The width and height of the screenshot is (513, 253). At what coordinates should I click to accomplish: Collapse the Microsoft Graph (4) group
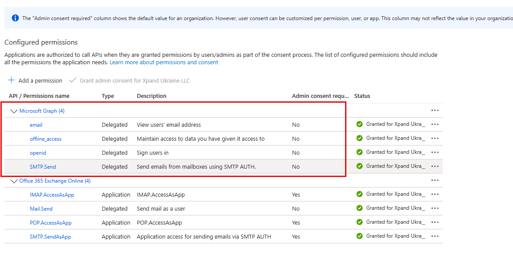point(14,111)
